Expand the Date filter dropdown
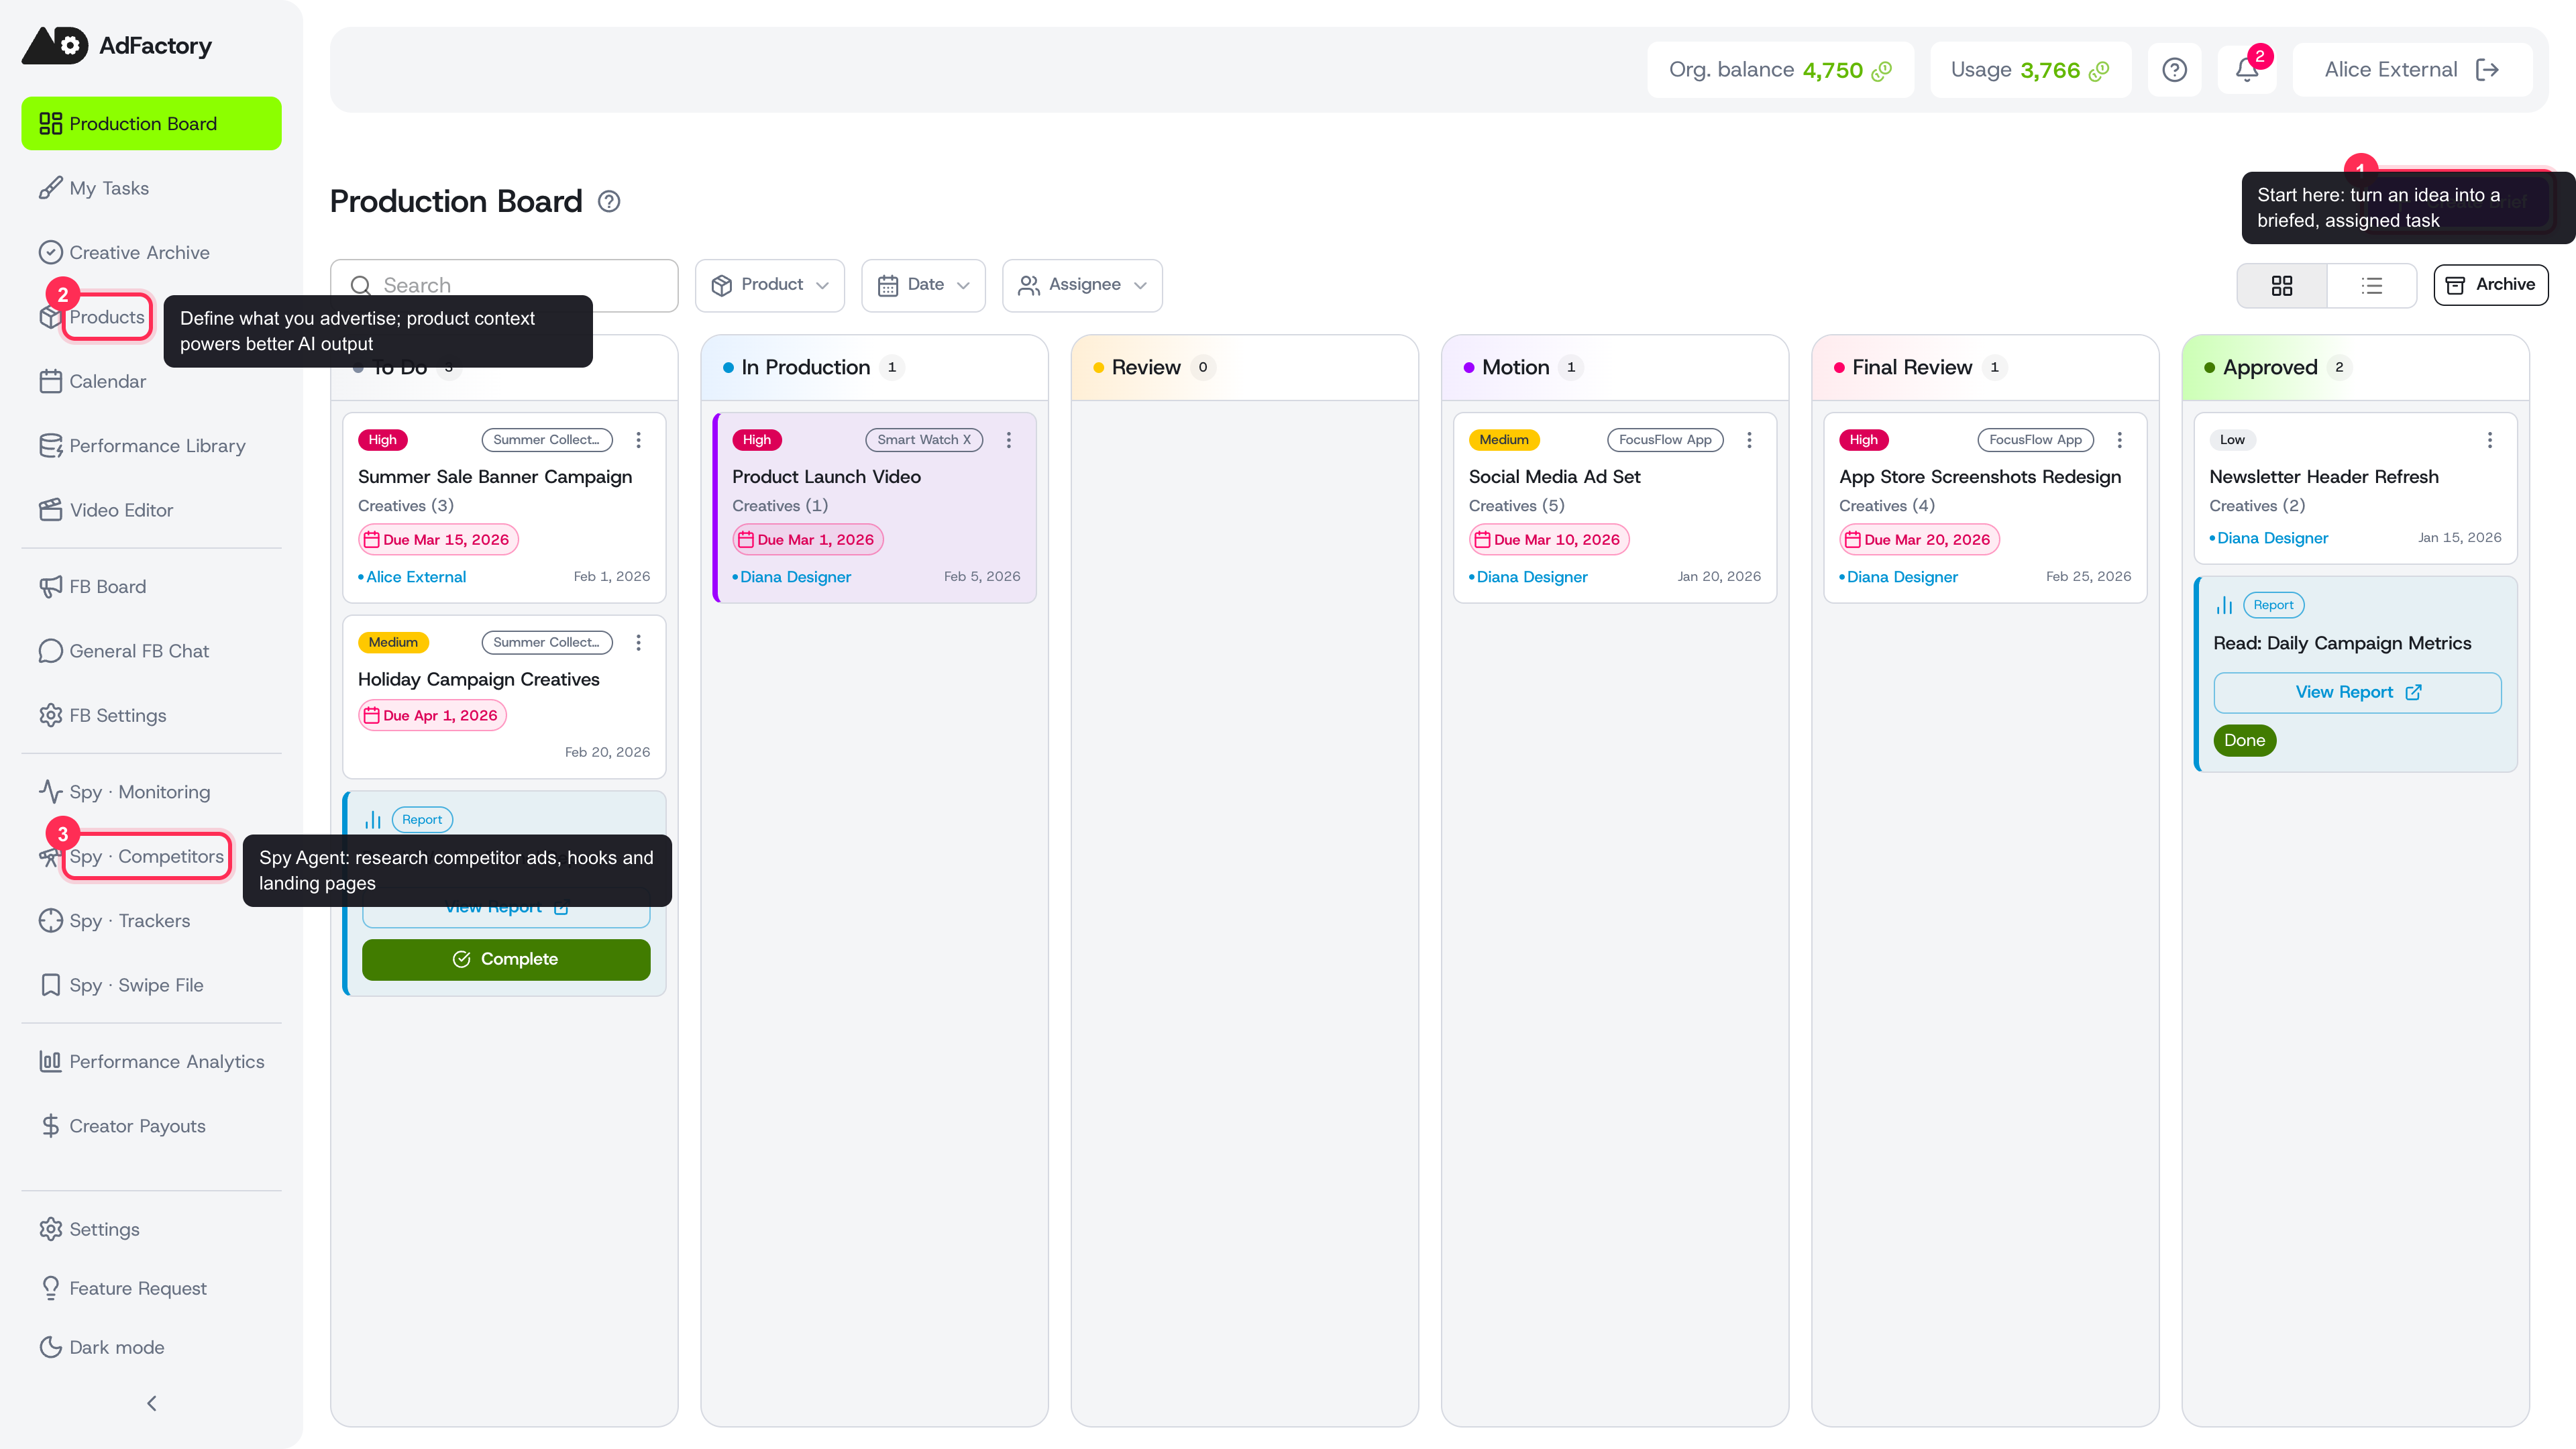2576x1449 pixels. pos(923,285)
